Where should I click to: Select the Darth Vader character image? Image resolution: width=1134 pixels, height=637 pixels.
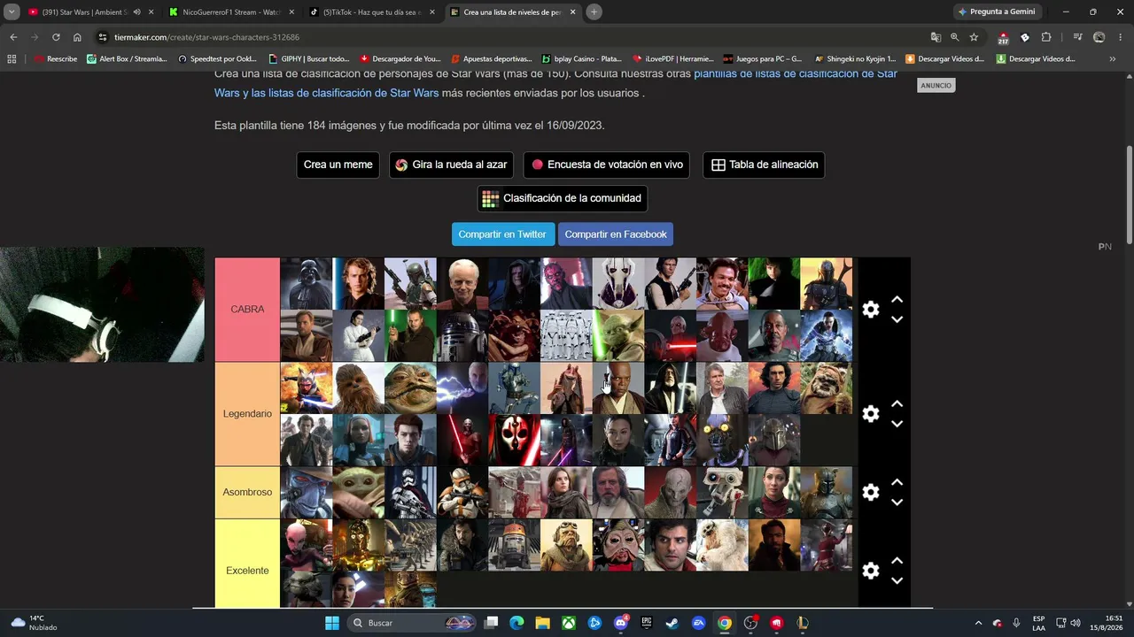click(x=307, y=284)
